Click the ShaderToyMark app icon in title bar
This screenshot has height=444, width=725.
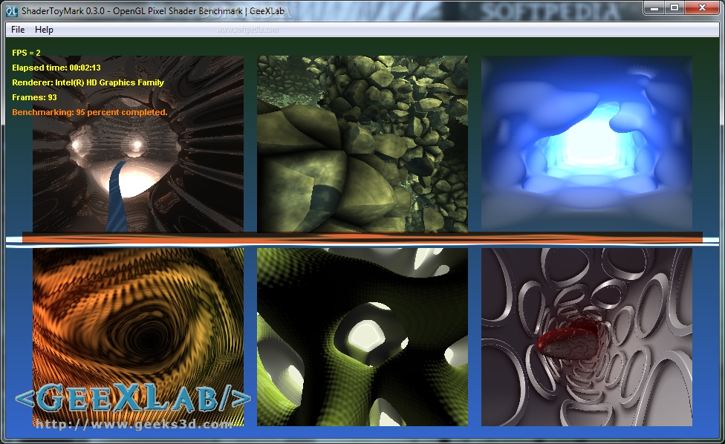pyautogui.click(x=12, y=10)
